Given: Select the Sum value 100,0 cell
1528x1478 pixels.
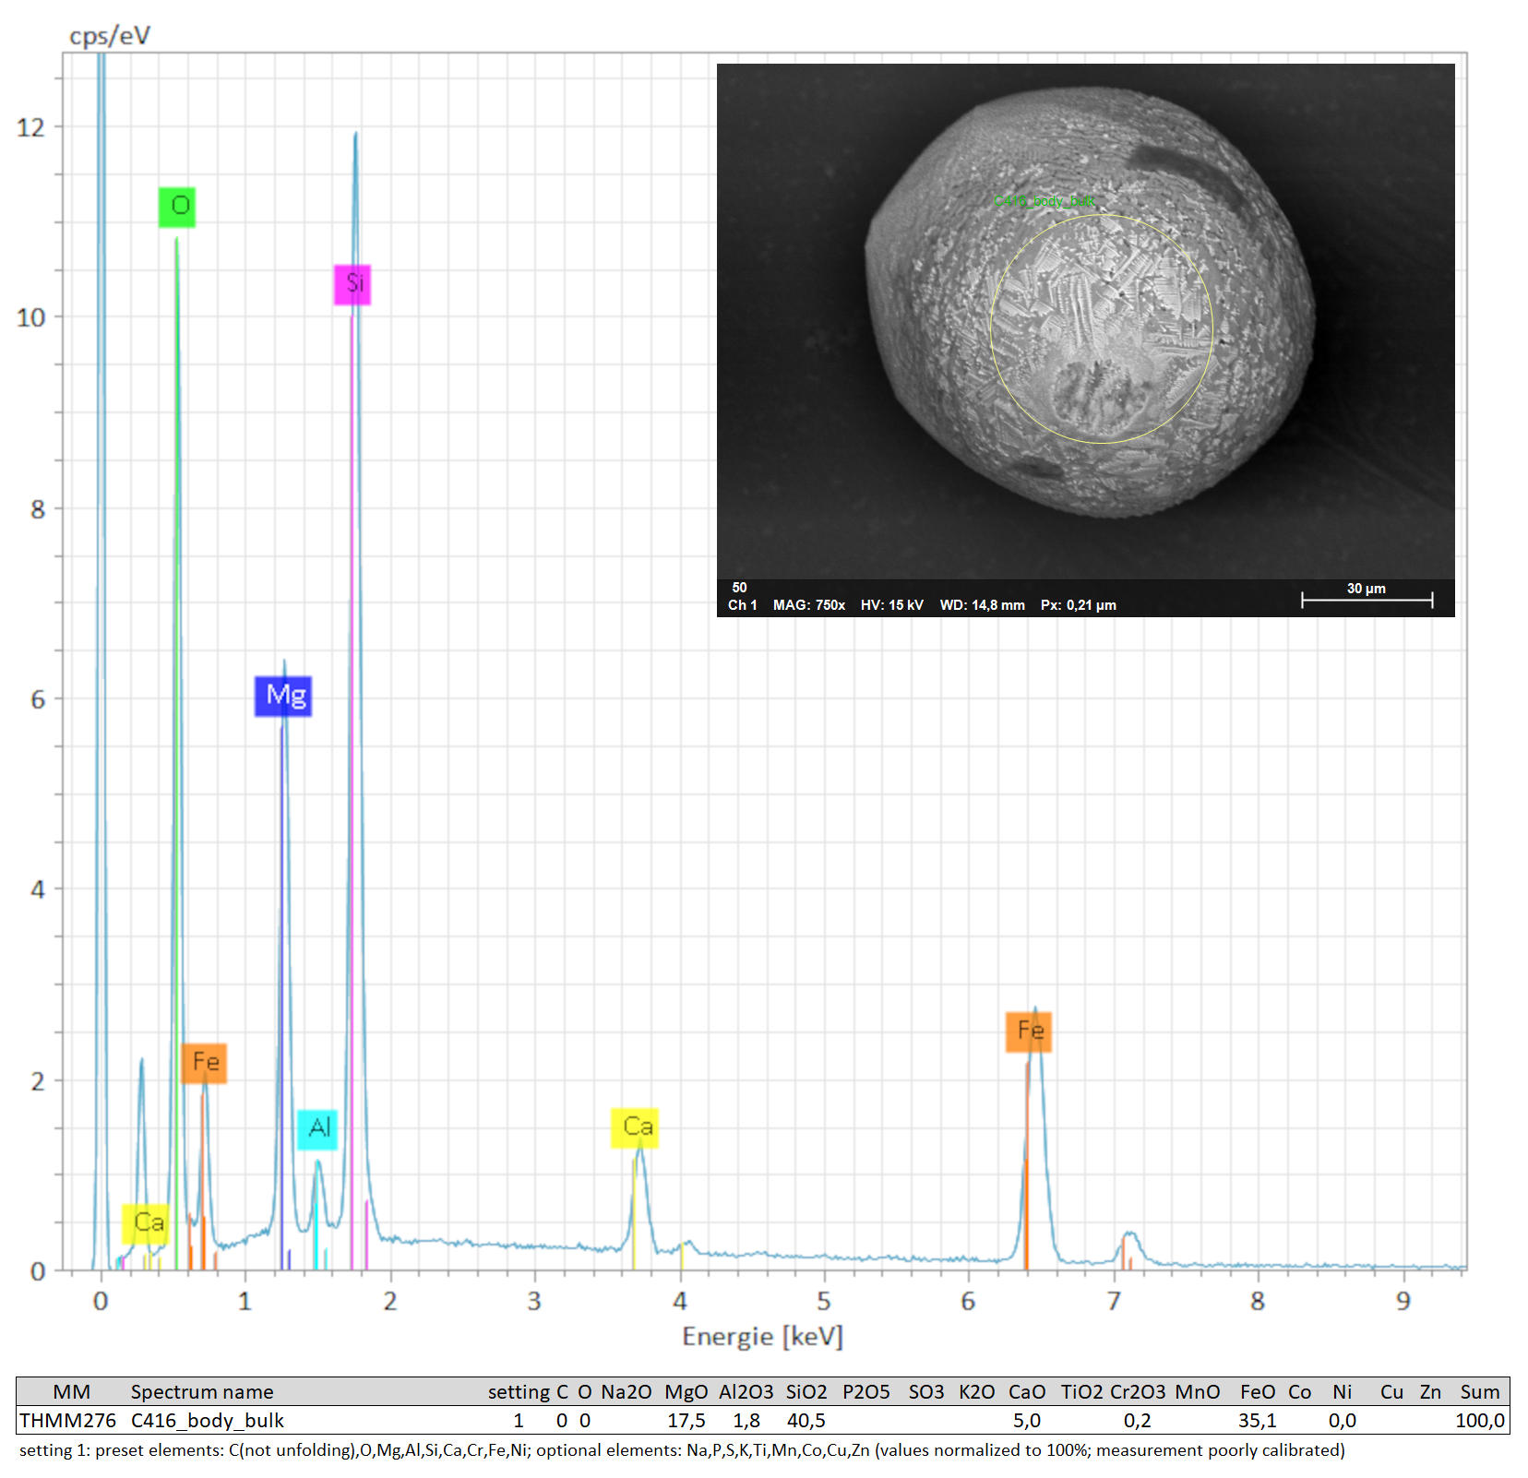Looking at the screenshot, I should coord(1479,1421).
